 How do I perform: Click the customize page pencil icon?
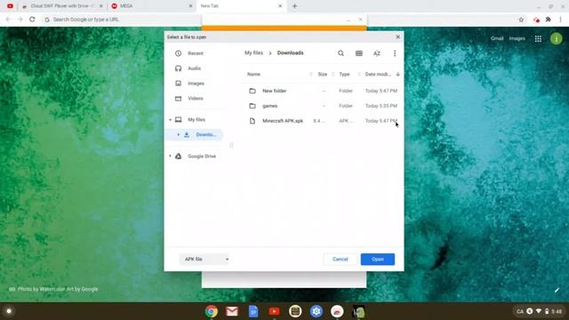tap(557, 290)
